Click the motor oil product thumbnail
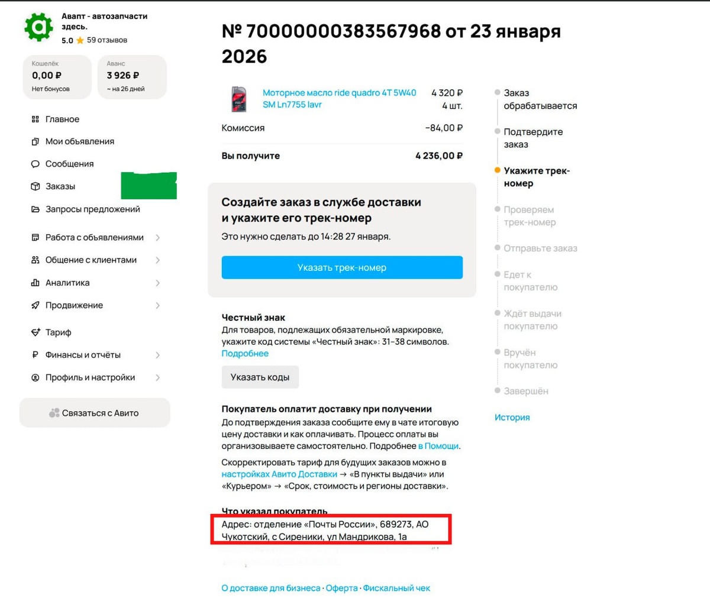The image size is (710, 601). 238,99
